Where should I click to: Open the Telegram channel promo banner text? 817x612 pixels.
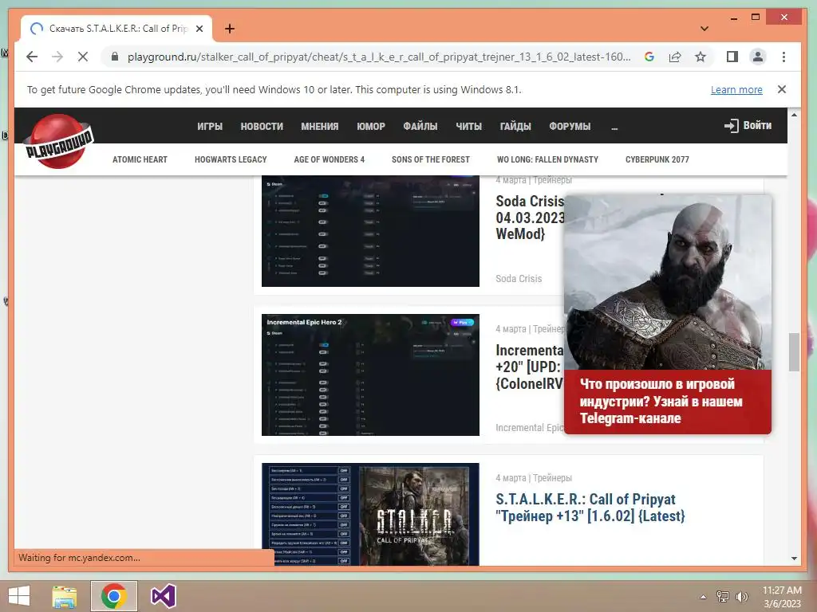661,402
